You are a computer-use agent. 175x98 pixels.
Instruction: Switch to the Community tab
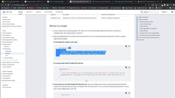[59, 12]
